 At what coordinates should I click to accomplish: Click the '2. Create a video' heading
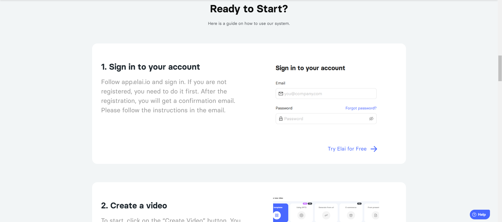coord(134,206)
